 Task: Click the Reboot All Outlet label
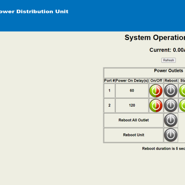click(134, 120)
